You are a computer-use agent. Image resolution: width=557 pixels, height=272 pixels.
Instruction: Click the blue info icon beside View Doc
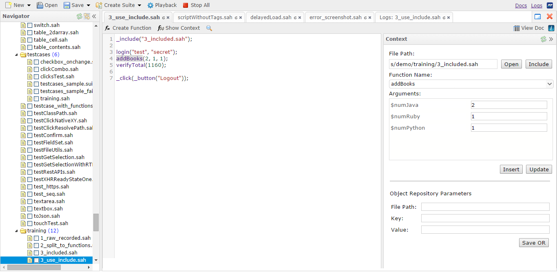click(x=551, y=28)
